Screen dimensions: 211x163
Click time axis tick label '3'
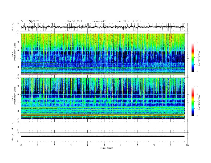[71, 145]
